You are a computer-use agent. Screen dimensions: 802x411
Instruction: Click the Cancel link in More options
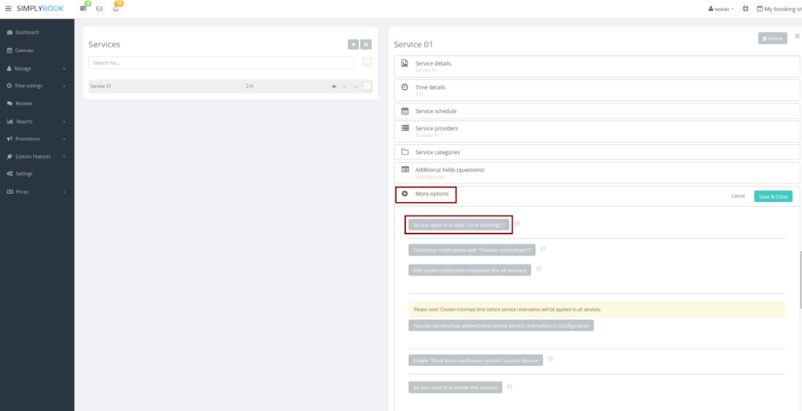click(738, 196)
